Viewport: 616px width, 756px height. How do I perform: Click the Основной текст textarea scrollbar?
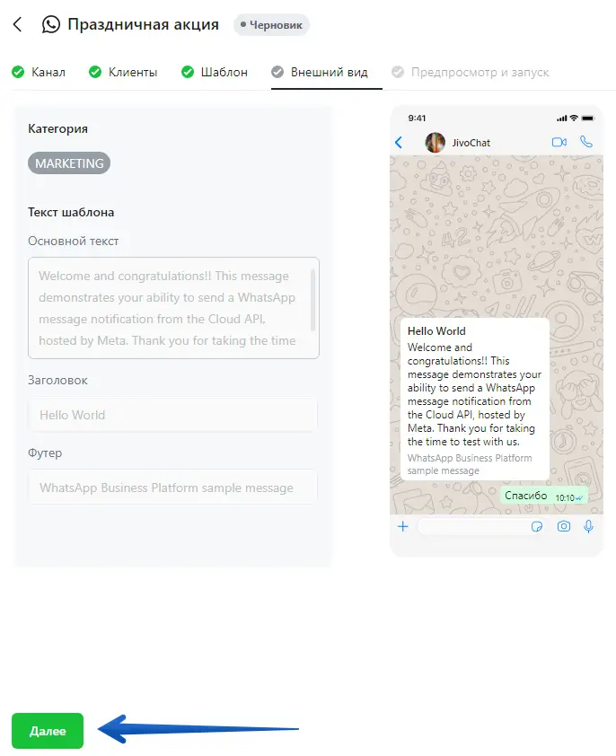point(312,300)
